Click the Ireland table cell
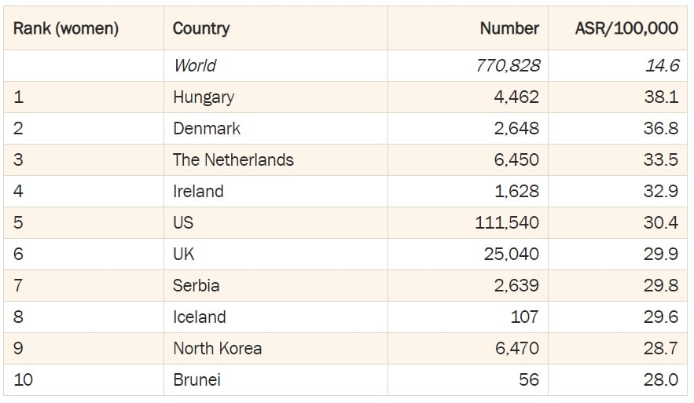The height and width of the screenshot is (403, 694). click(198, 192)
